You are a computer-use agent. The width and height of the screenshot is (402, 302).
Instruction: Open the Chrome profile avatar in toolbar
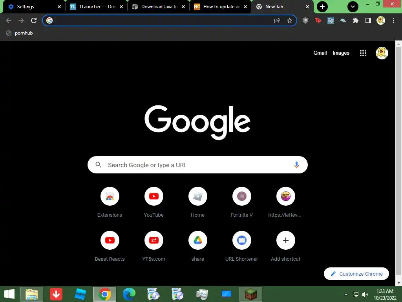coord(381,20)
